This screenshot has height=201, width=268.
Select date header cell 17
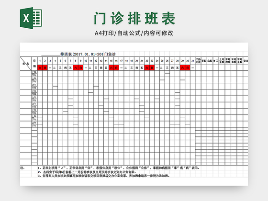pos(122,61)
